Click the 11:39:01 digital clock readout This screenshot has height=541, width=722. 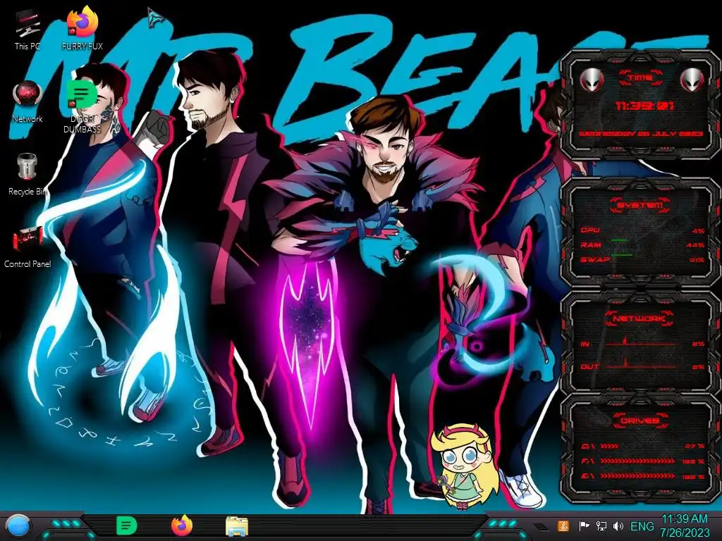pos(644,106)
